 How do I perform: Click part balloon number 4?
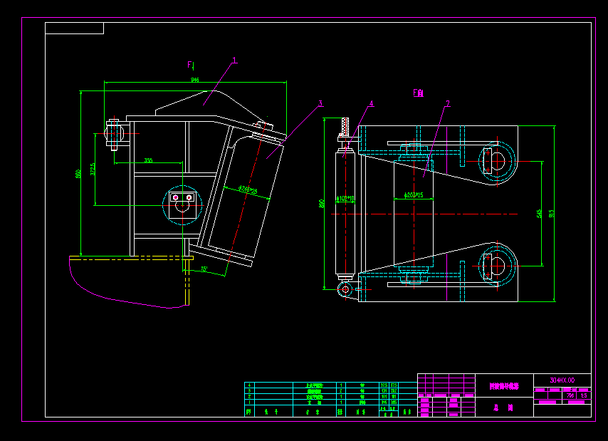371,103
